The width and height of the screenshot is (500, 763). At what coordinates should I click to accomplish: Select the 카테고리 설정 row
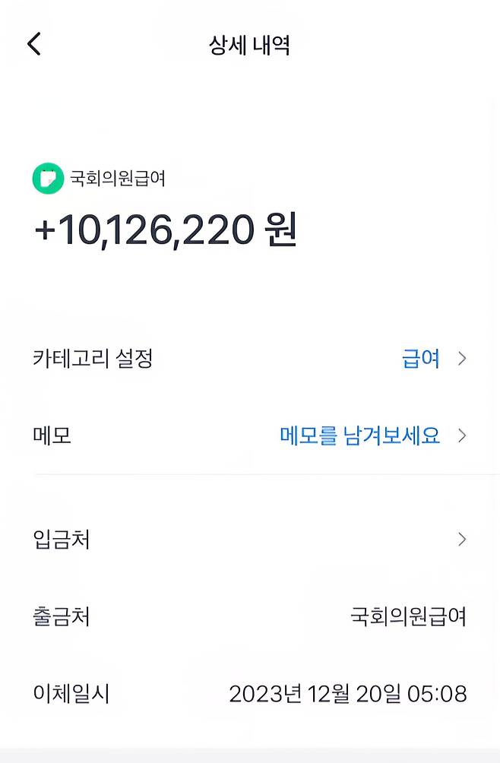coord(91,358)
